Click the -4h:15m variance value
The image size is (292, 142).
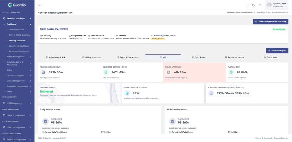point(180,72)
